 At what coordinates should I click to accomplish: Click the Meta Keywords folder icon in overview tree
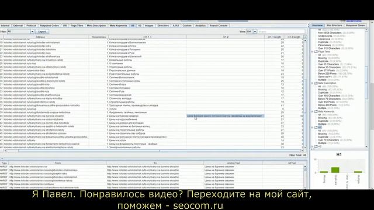click(316, 111)
